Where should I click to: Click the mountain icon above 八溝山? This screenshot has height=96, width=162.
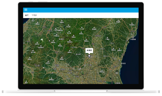107,38
